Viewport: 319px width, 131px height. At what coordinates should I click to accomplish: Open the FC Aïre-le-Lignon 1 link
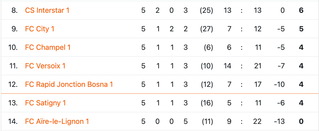pos(57,122)
